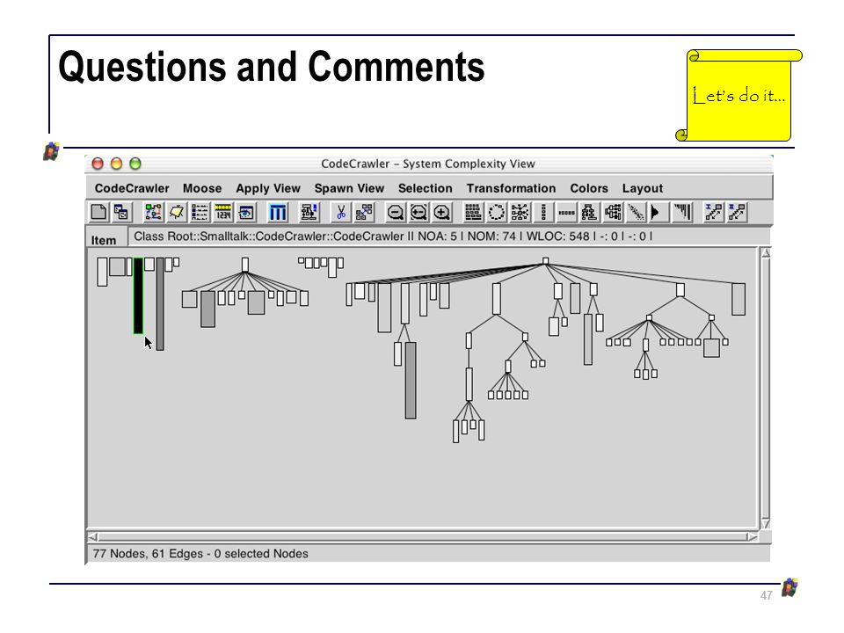Click the black right-pointing triangle icon
This screenshot has height=633, width=844.
(x=658, y=212)
